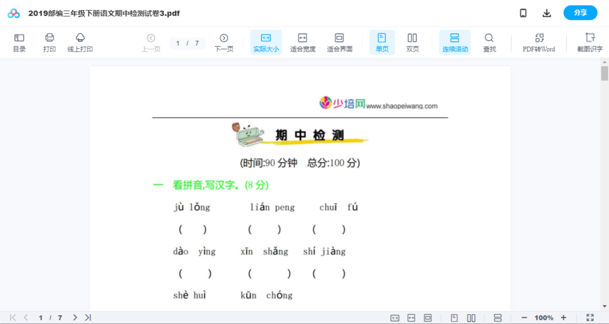Open mobile view via phone icon
This screenshot has width=609, height=324.
click(x=523, y=13)
